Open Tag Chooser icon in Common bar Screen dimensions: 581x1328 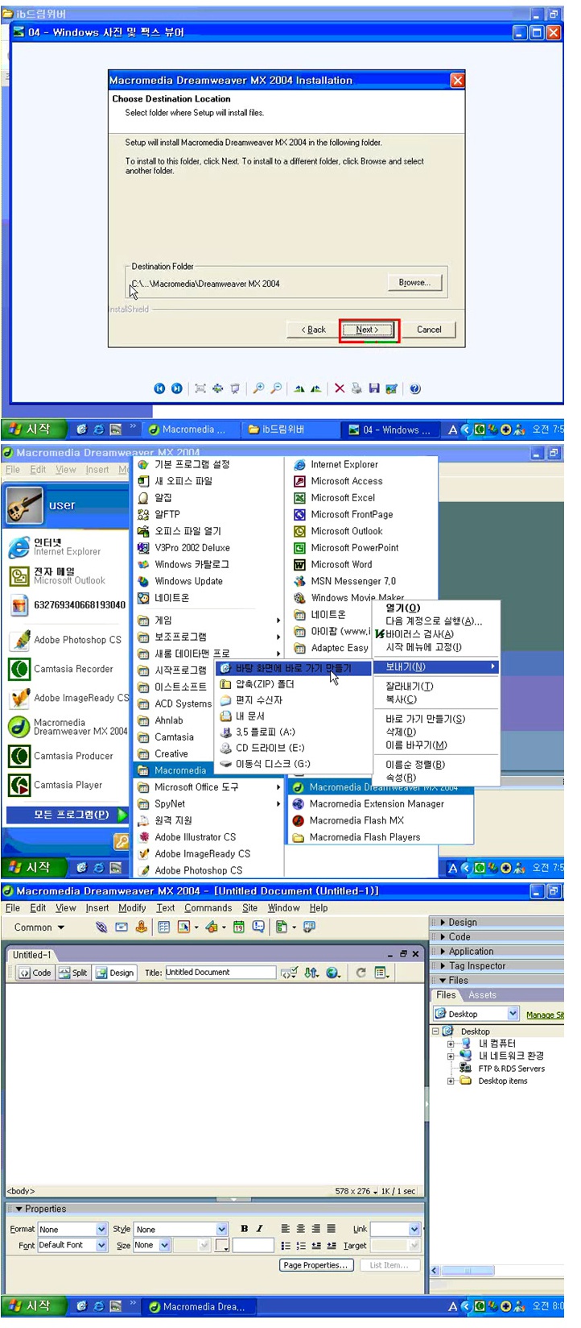tap(309, 927)
